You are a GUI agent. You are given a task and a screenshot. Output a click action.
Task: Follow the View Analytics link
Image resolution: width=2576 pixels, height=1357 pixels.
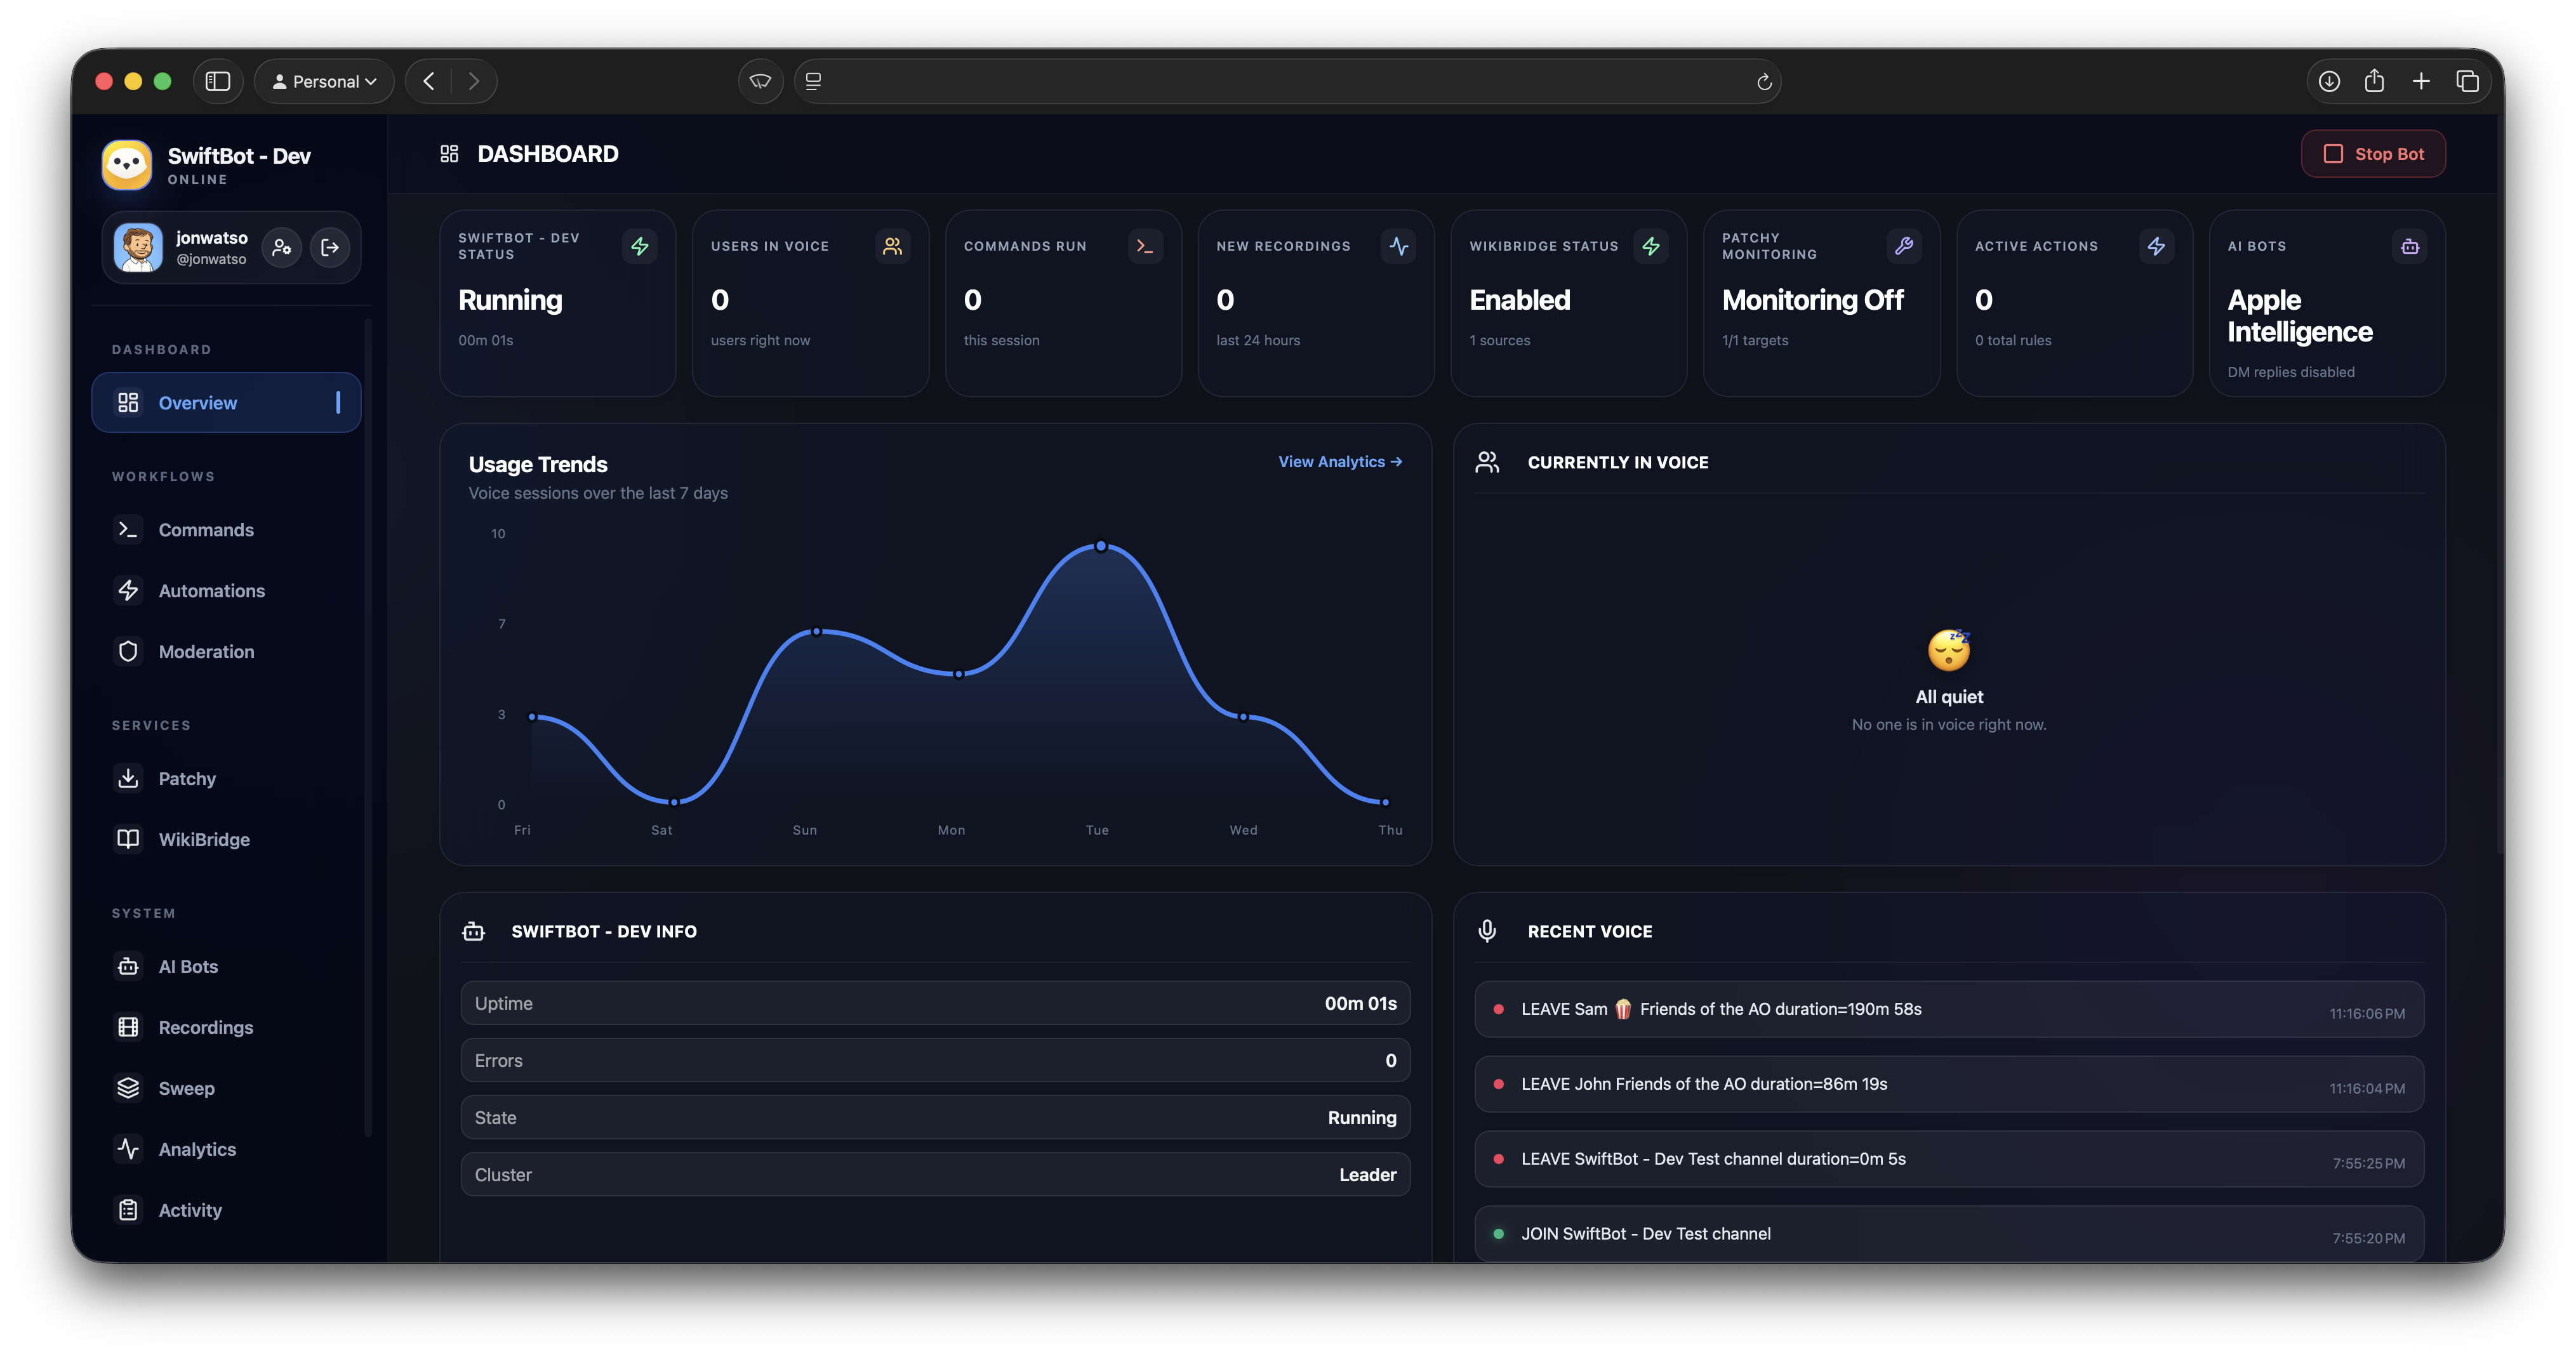[x=1340, y=462]
